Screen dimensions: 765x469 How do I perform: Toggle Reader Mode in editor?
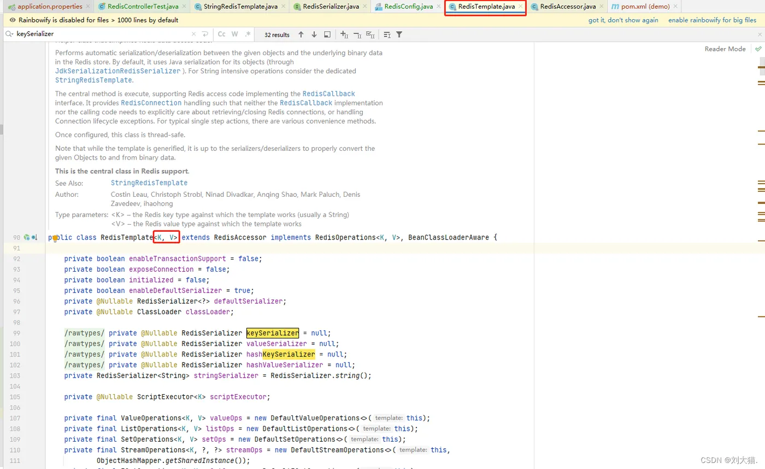[725, 49]
